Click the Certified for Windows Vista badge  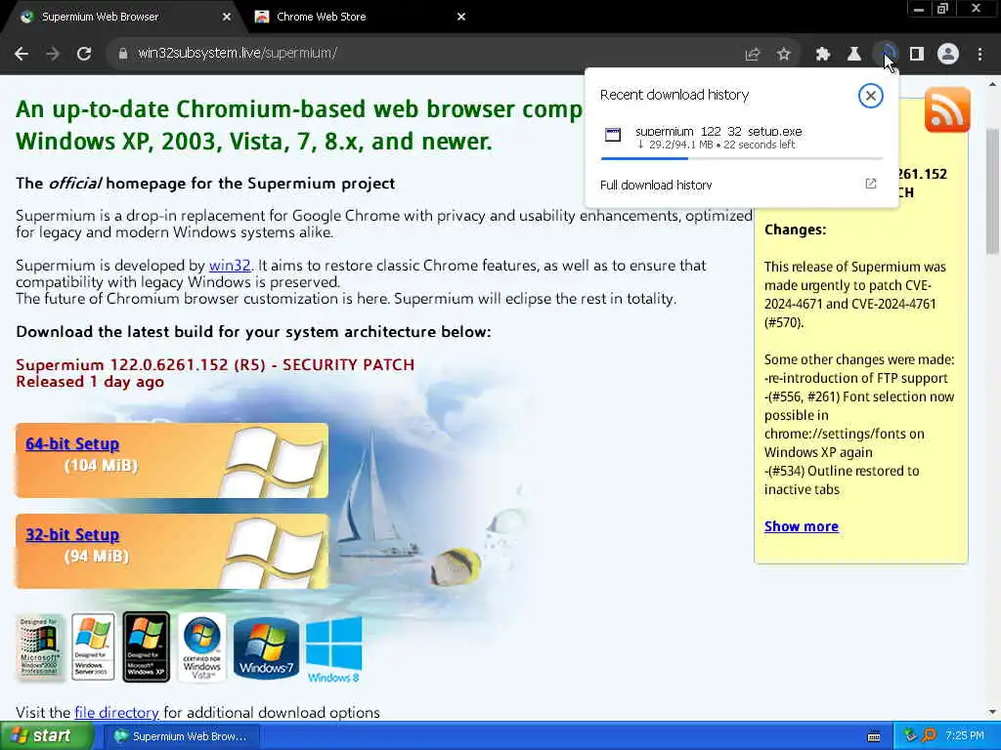[201, 647]
